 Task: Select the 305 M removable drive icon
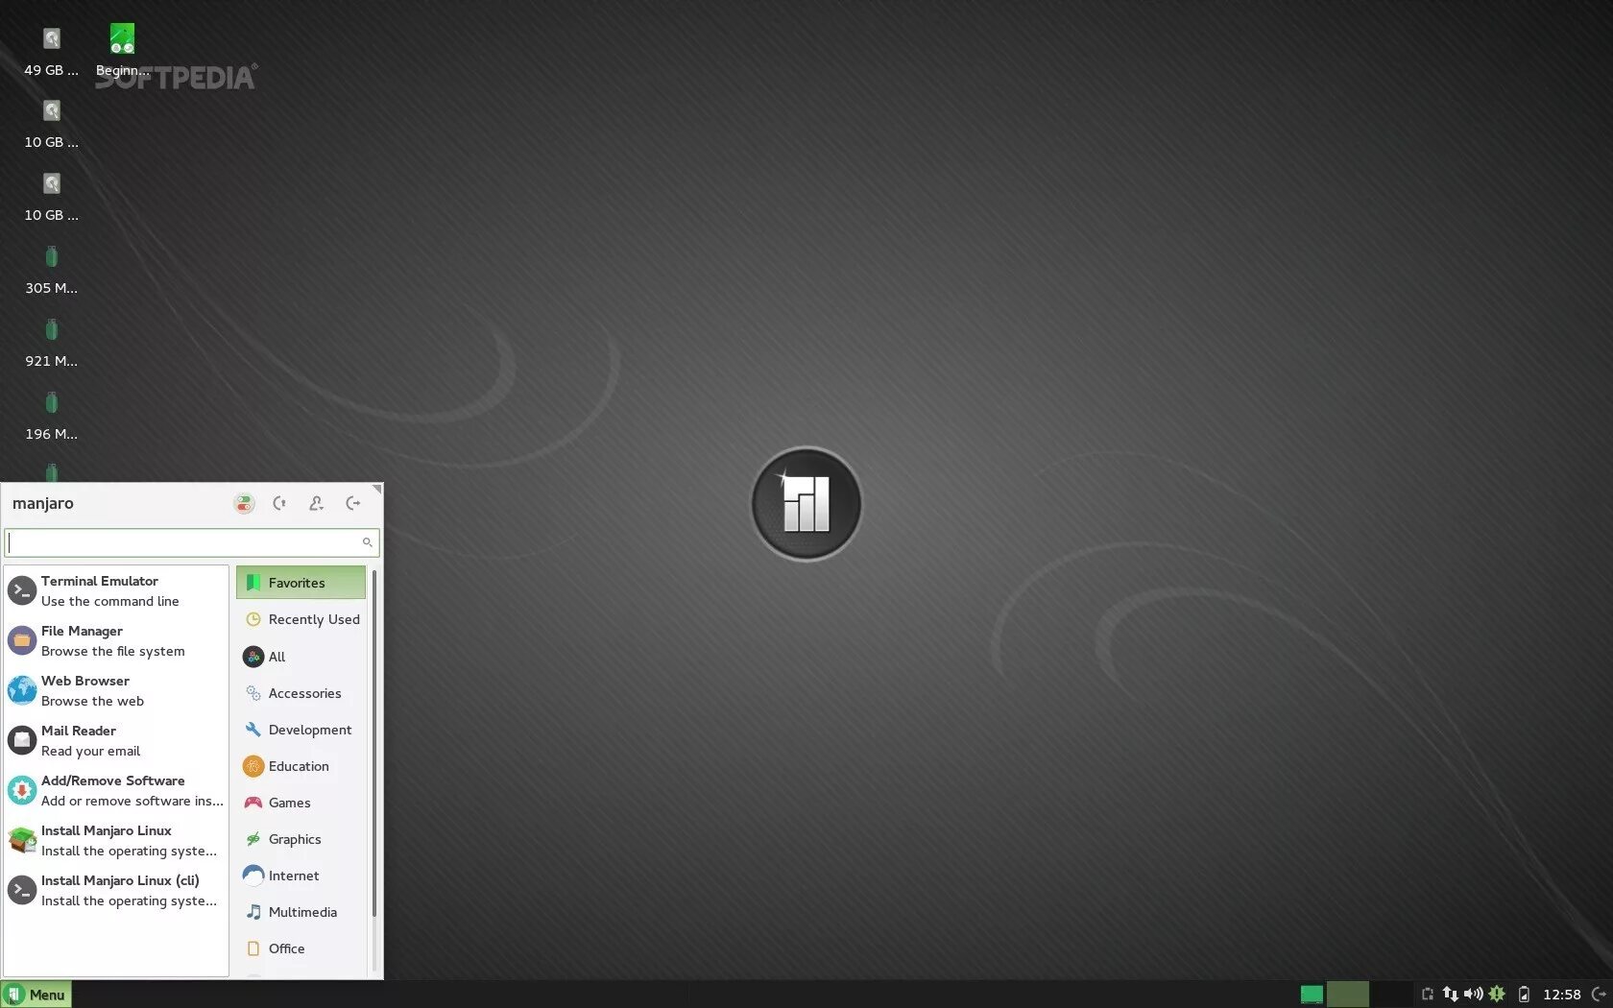click(52, 270)
